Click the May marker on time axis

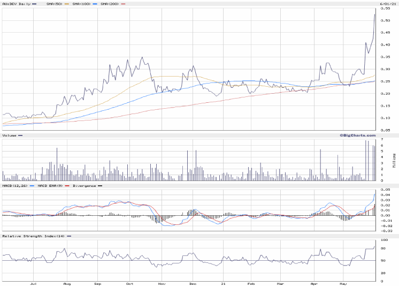[x=344, y=284]
